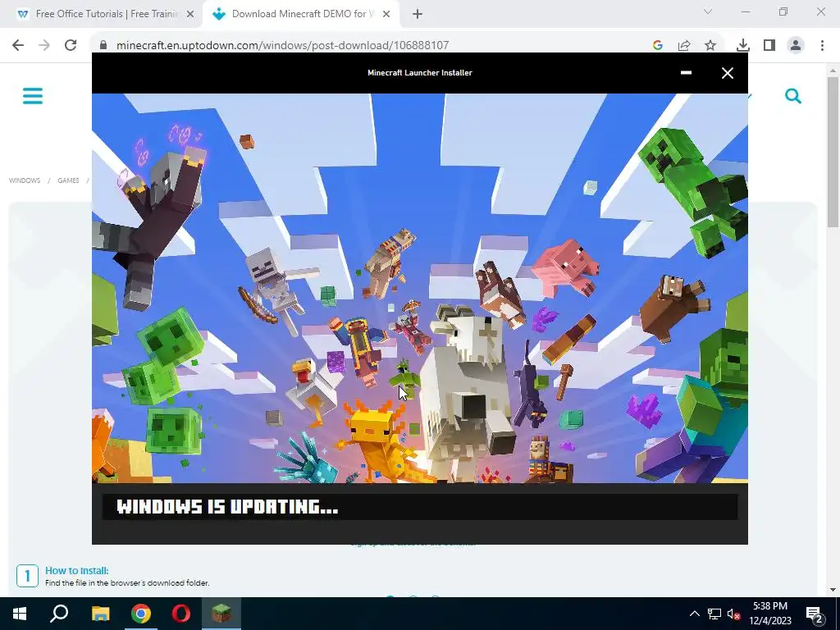This screenshot has width=840, height=630.
Task: Open network status tray icon
Action: 714,614
